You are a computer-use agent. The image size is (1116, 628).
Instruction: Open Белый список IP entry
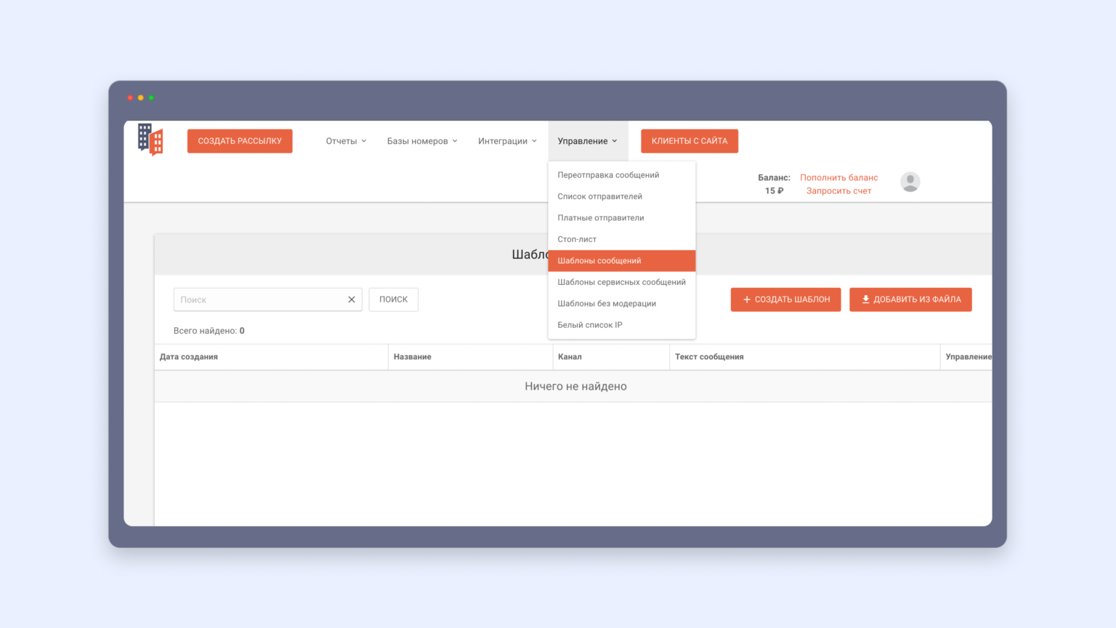589,325
